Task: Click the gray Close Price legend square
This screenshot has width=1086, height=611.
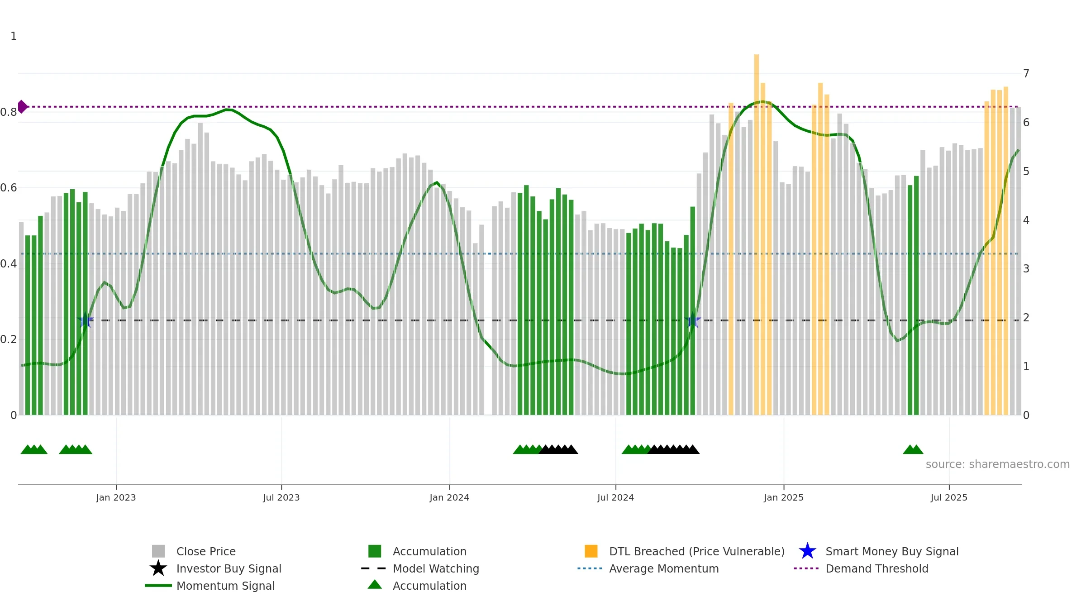Action: click(x=158, y=551)
